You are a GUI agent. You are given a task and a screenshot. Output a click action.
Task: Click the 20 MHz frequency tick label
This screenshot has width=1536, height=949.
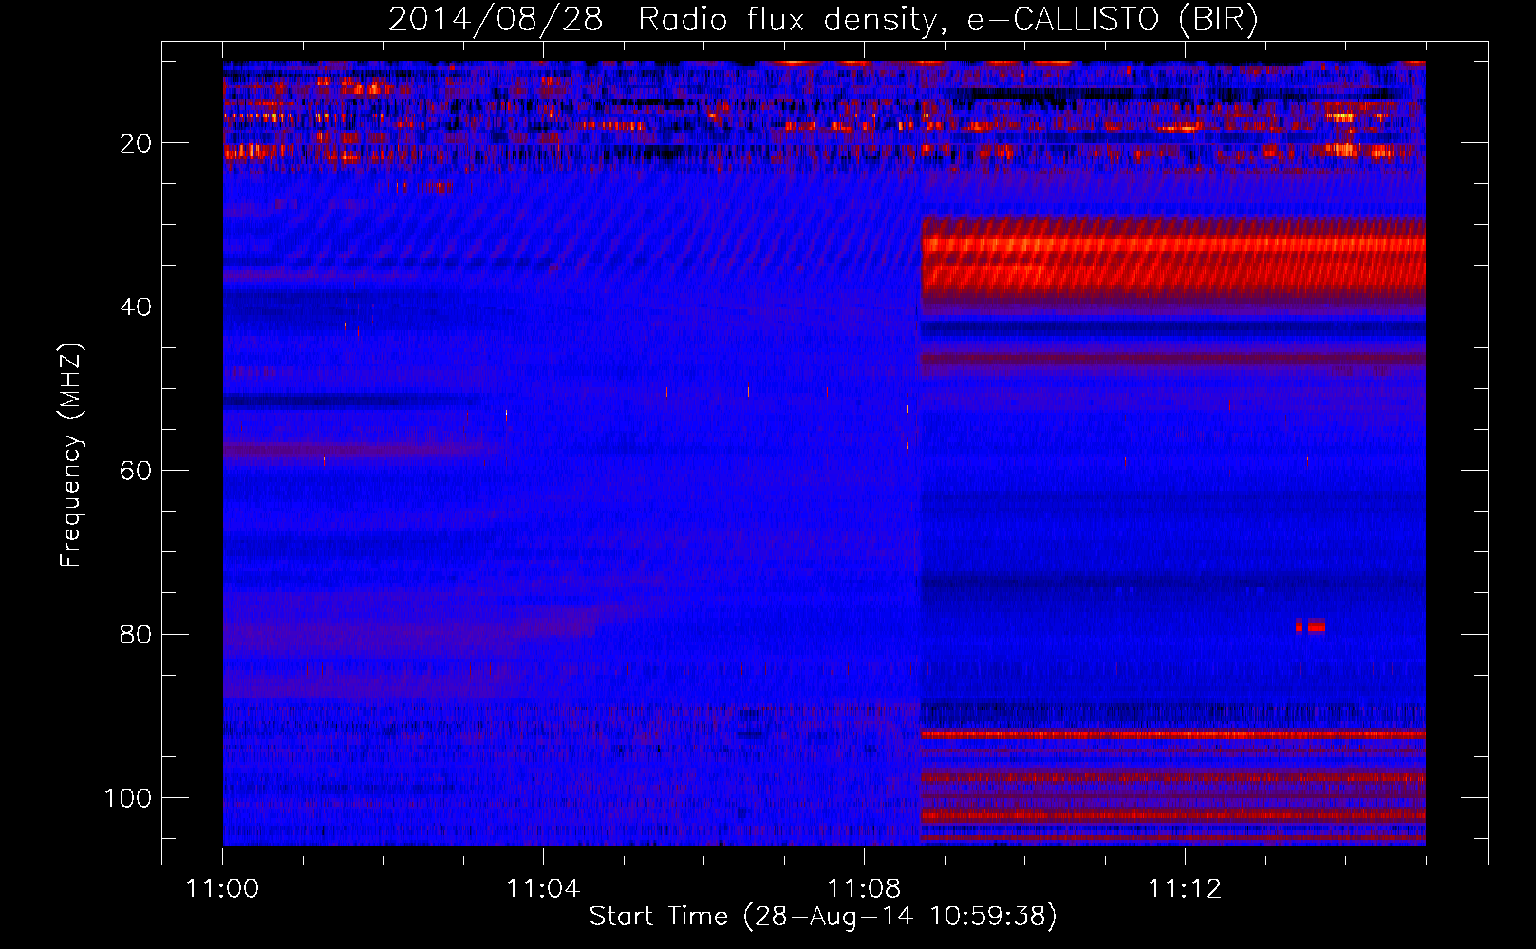click(x=136, y=143)
